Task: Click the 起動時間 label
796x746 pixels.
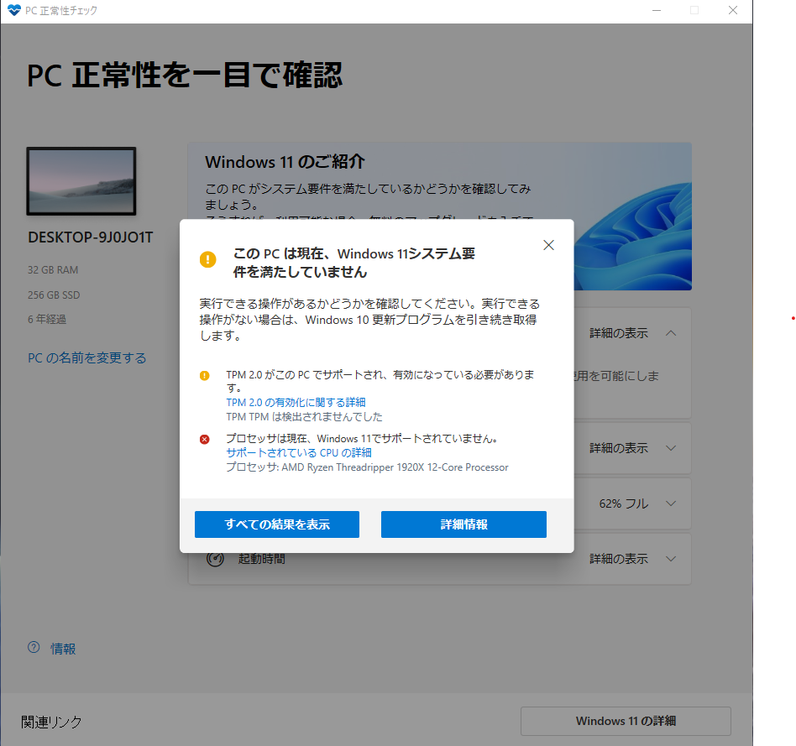Action: point(261,559)
